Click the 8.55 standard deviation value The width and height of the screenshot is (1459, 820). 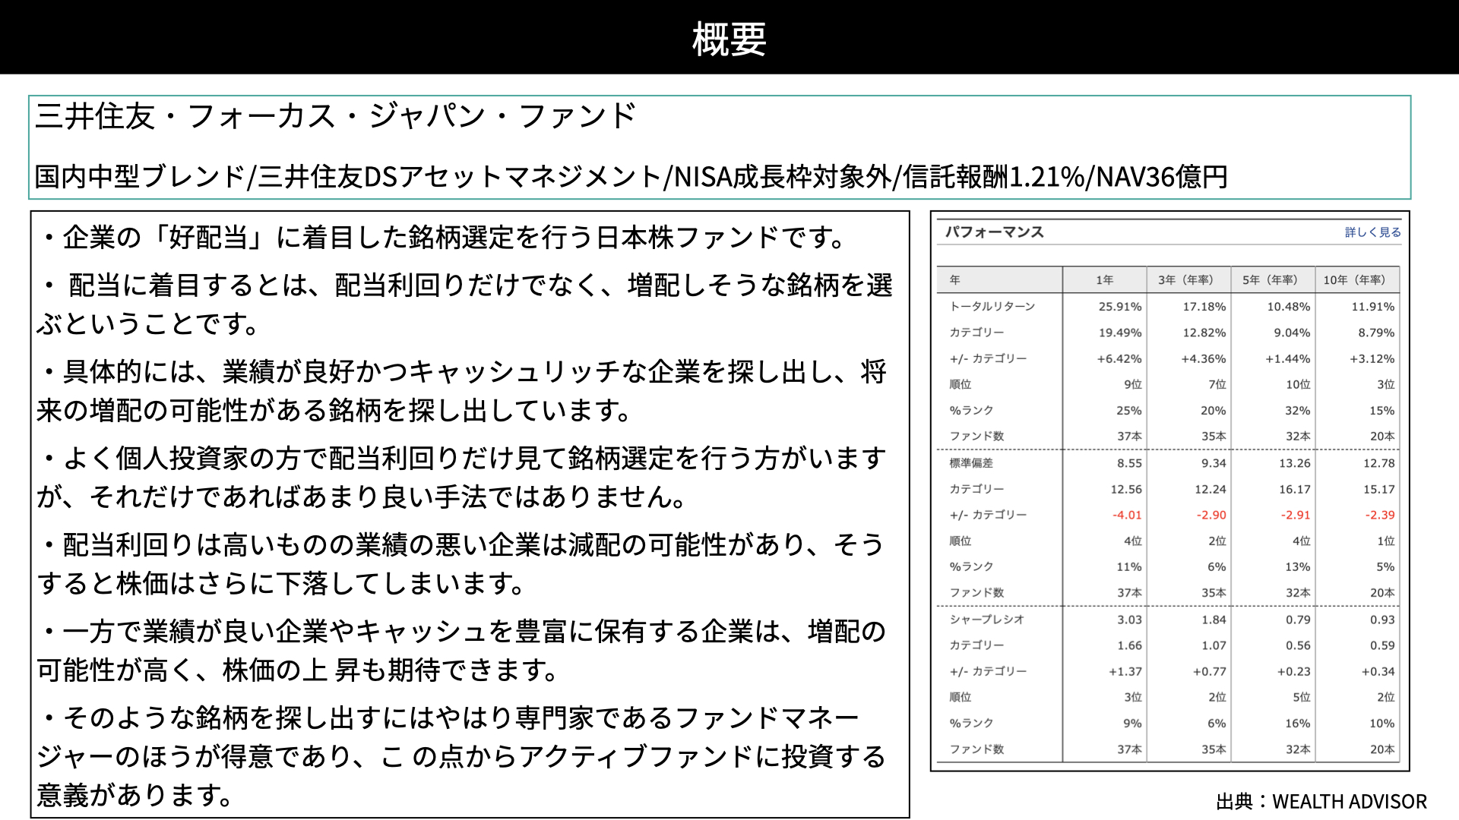coord(1129,463)
